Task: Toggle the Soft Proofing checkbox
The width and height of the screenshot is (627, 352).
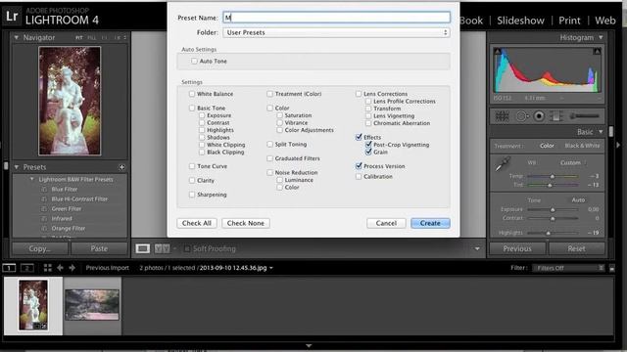Action: pyautogui.click(x=187, y=248)
